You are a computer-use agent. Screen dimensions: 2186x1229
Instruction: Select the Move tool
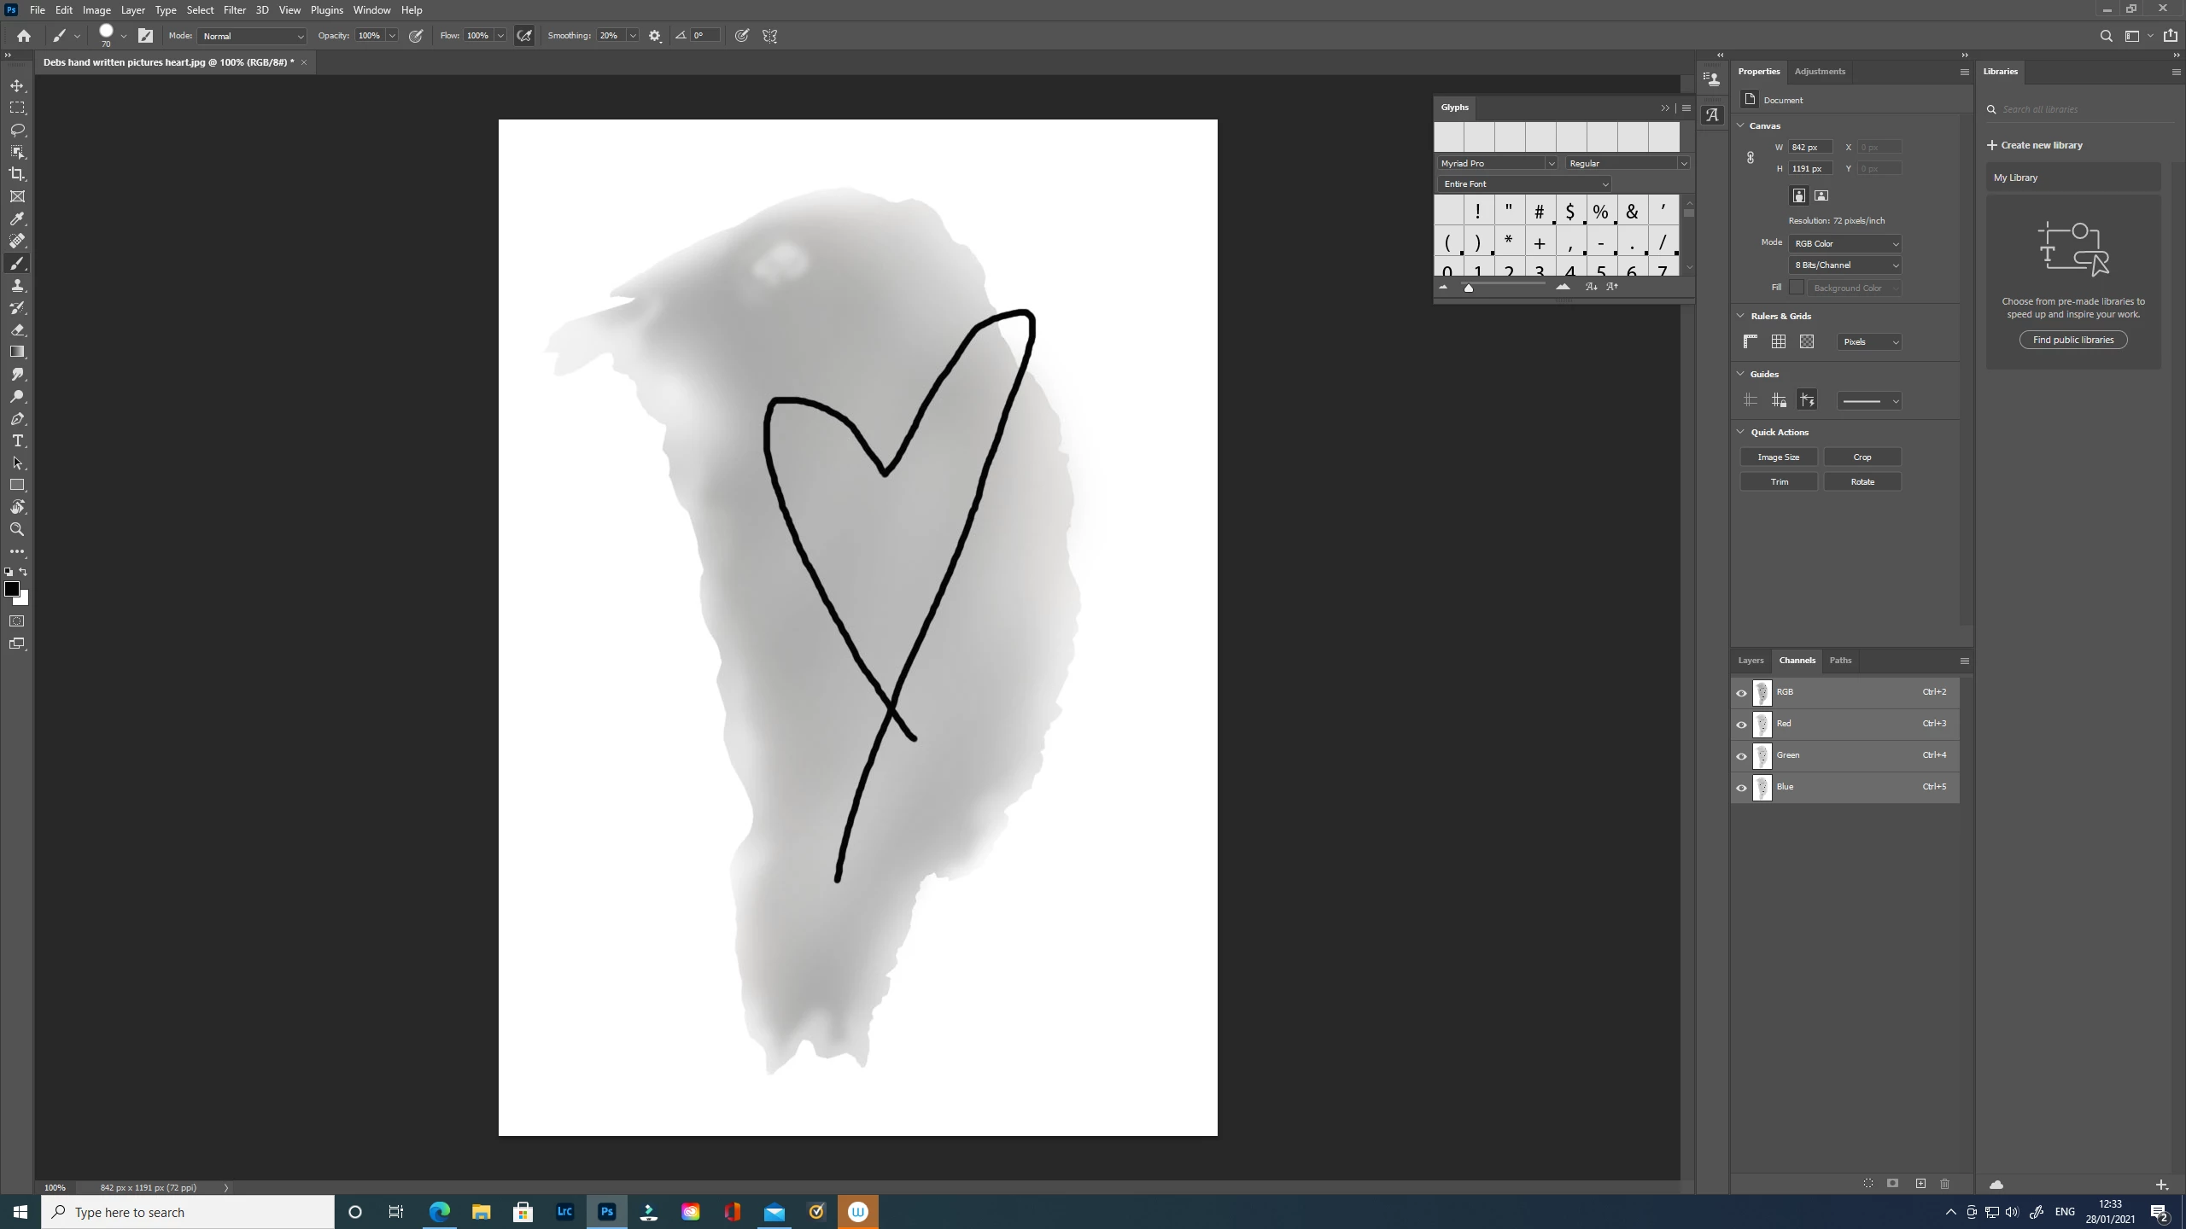pyautogui.click(x=17, y=85)
